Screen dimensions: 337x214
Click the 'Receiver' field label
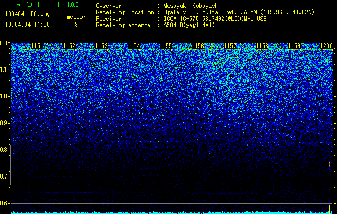coord(109,19)
